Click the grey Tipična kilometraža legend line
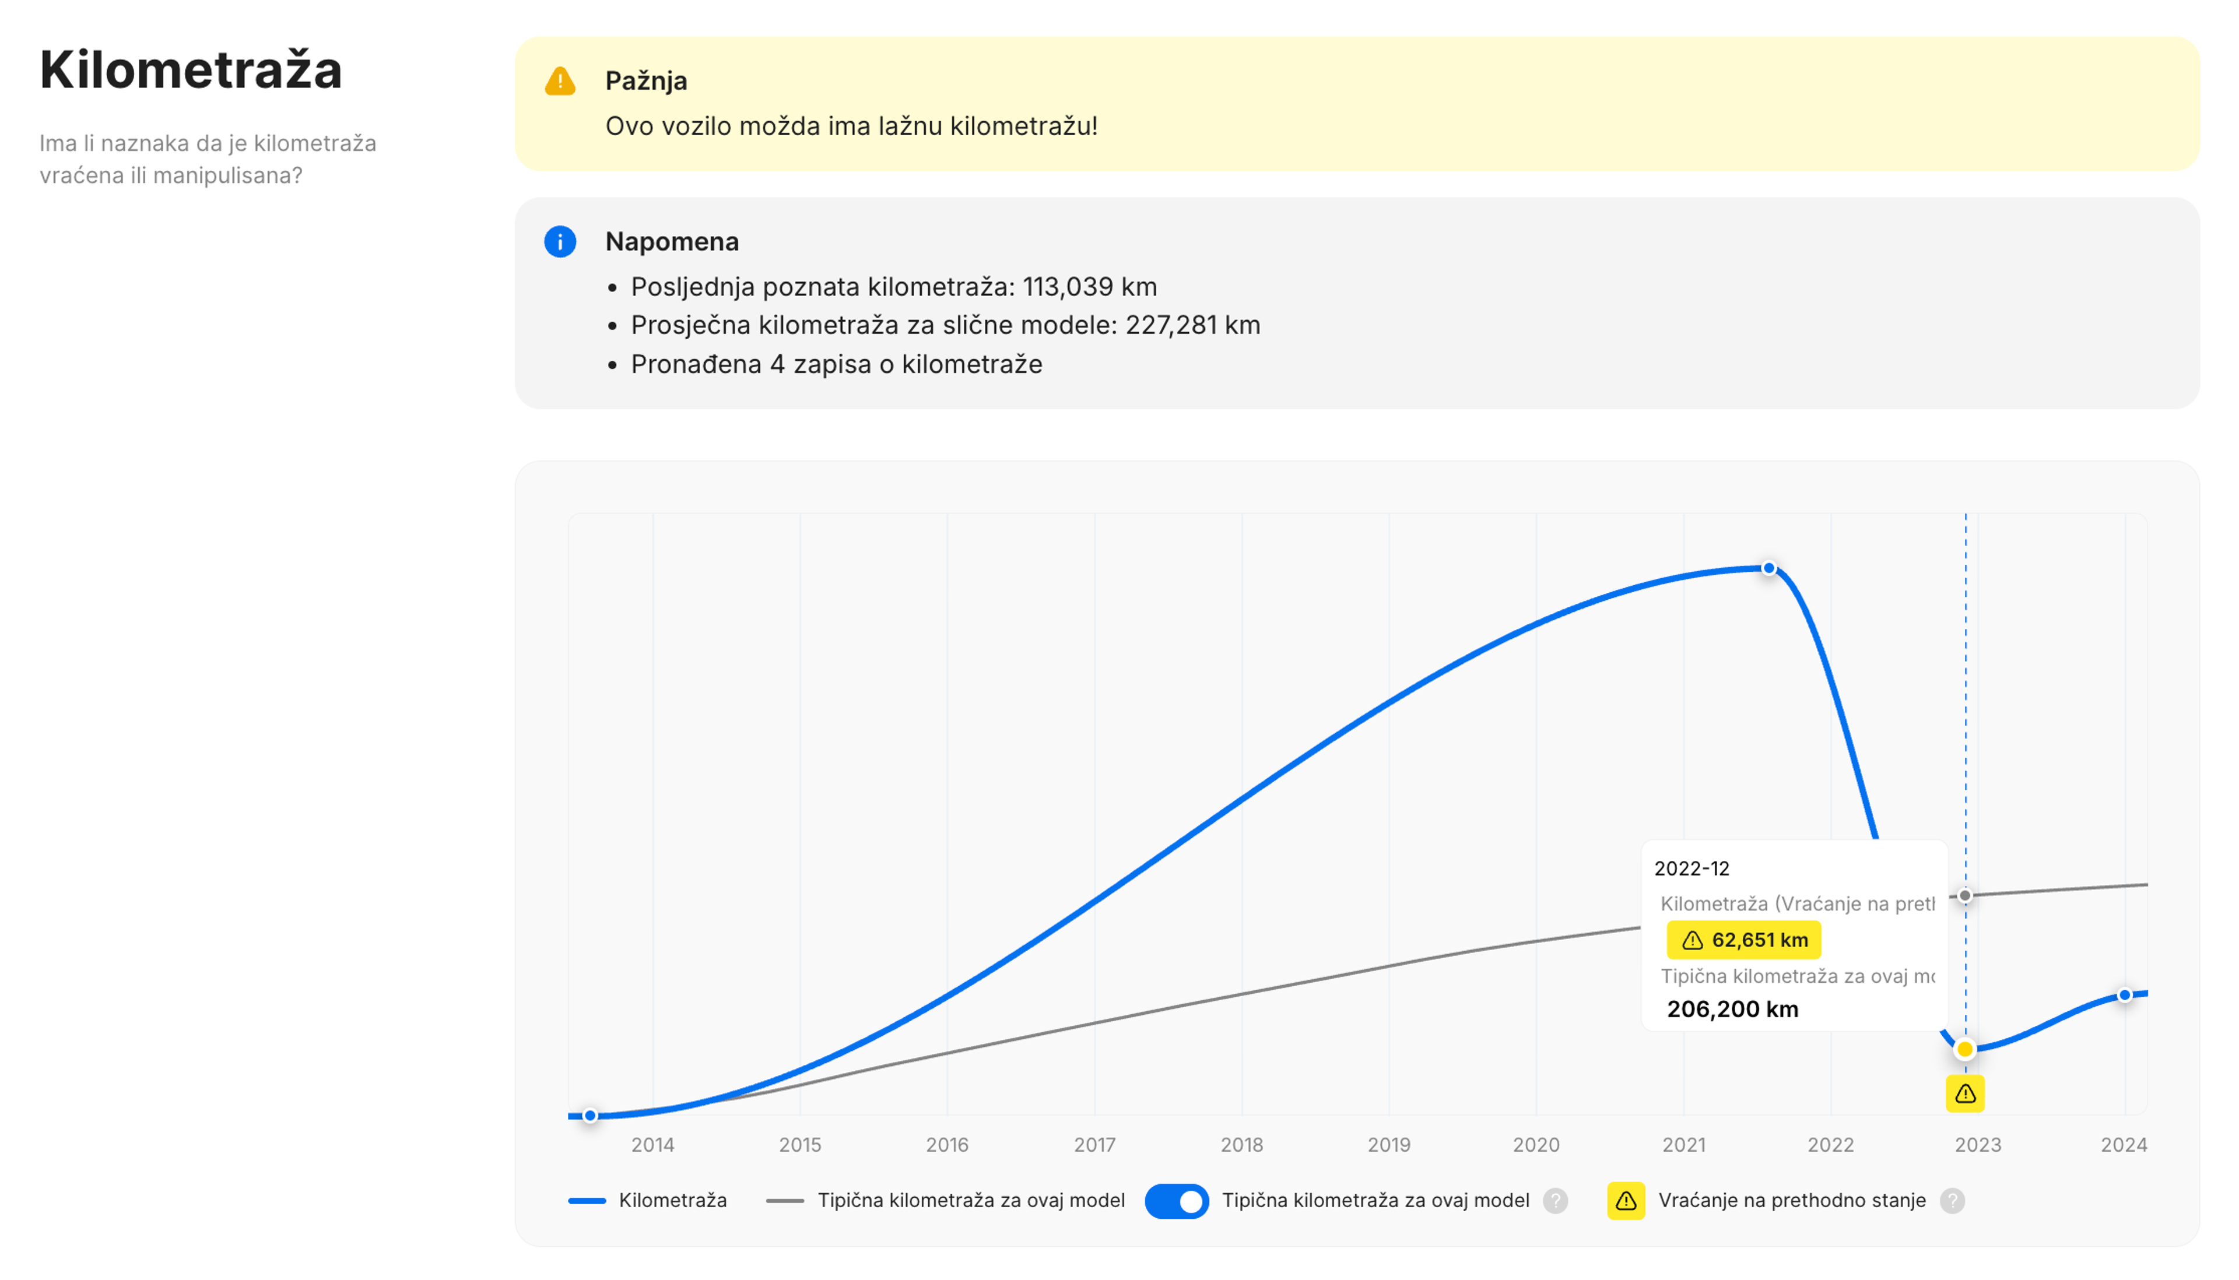 pos(785,1201)
